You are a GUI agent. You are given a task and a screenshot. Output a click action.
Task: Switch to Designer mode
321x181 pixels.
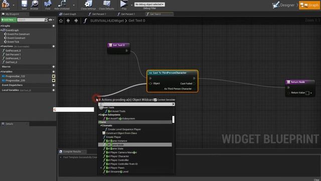pyautogui.click(x=283, y=5)
